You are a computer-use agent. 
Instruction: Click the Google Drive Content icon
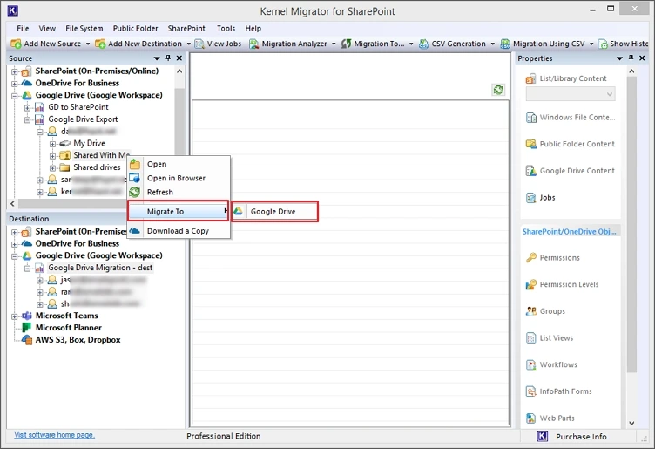530,171
